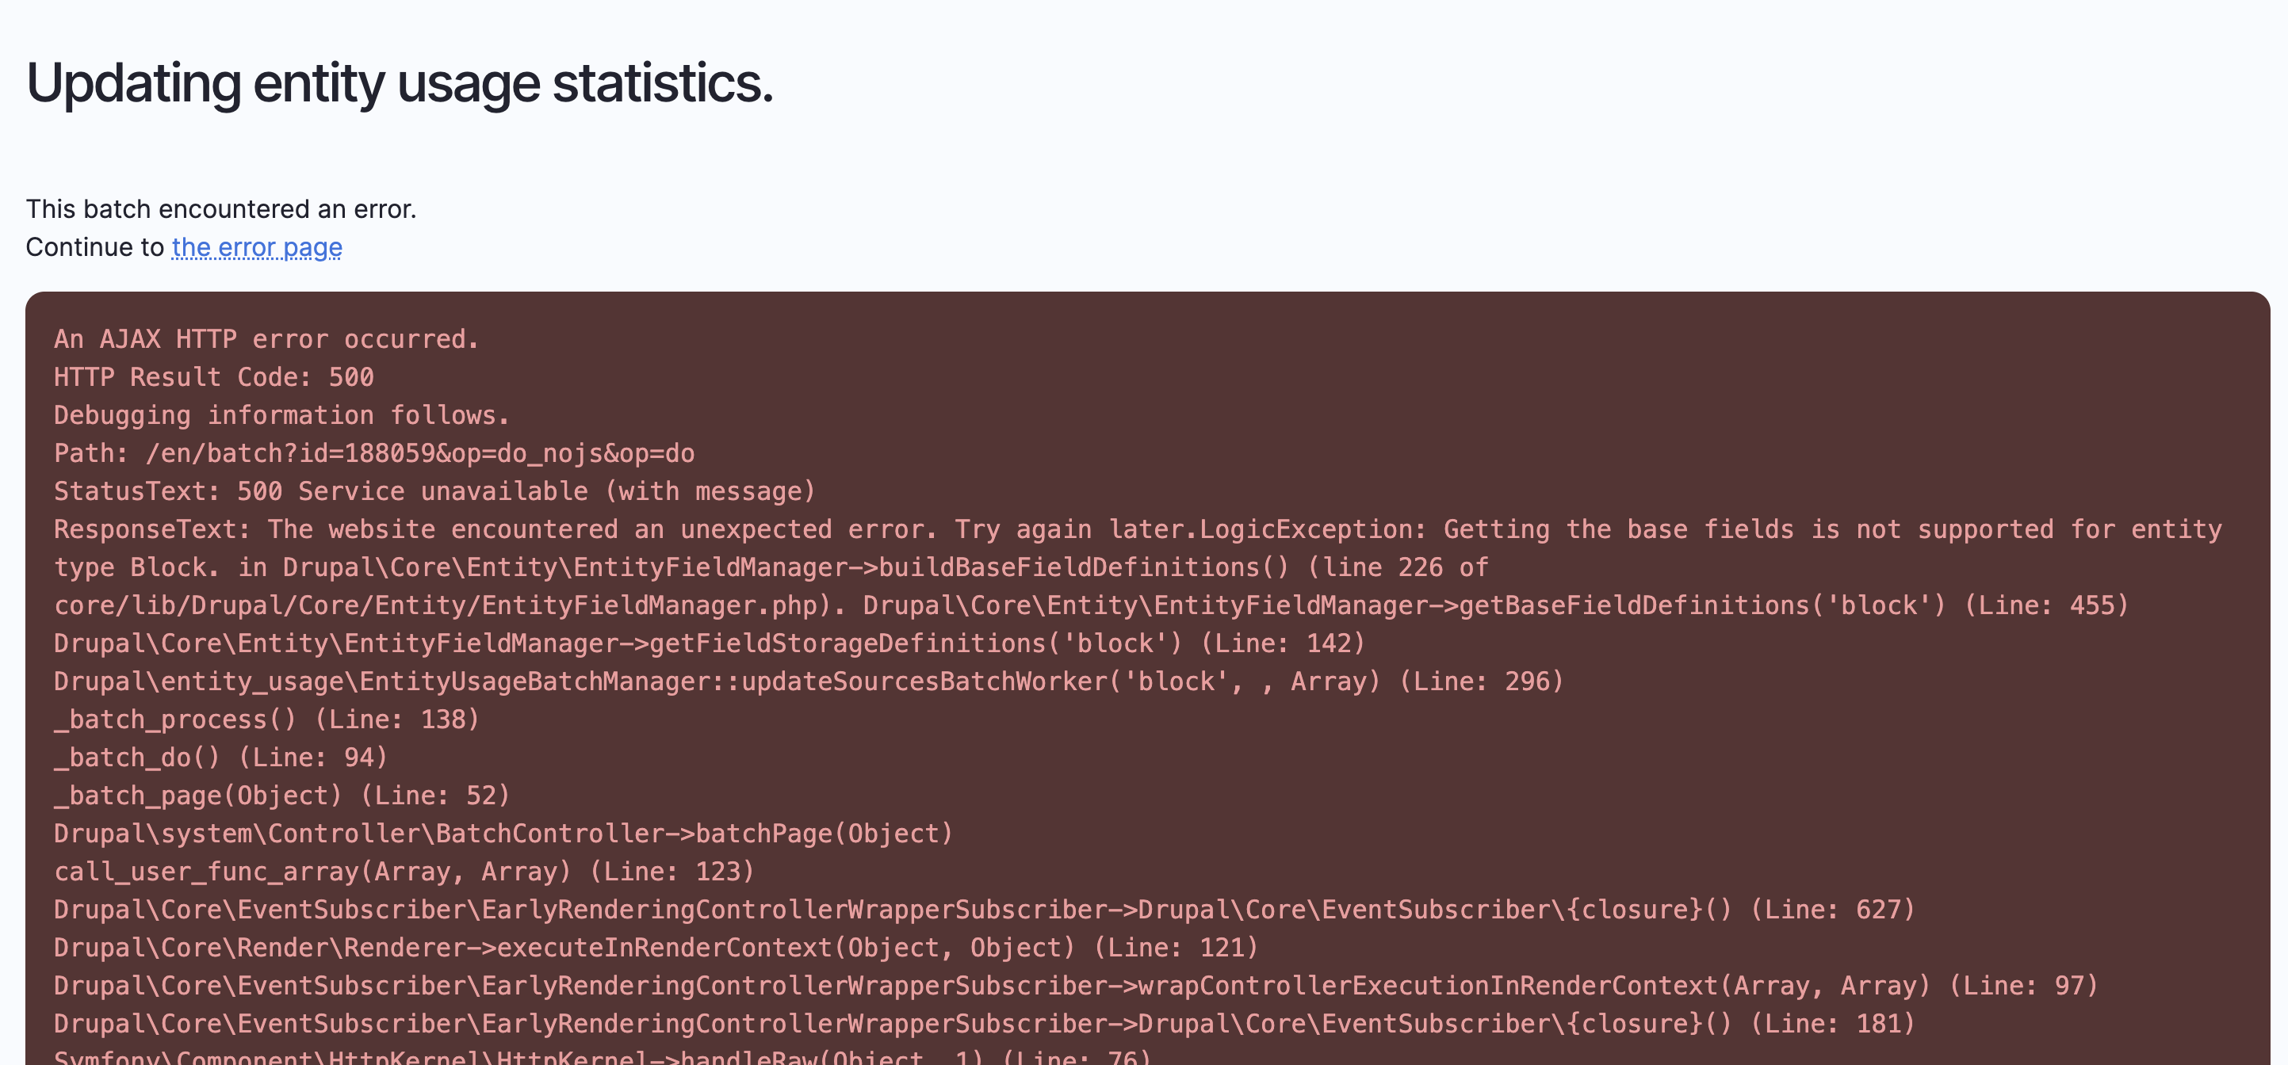Click 'StatusText: 500 Service unavailable' line
The image size is (2288, 1065).
434,491
